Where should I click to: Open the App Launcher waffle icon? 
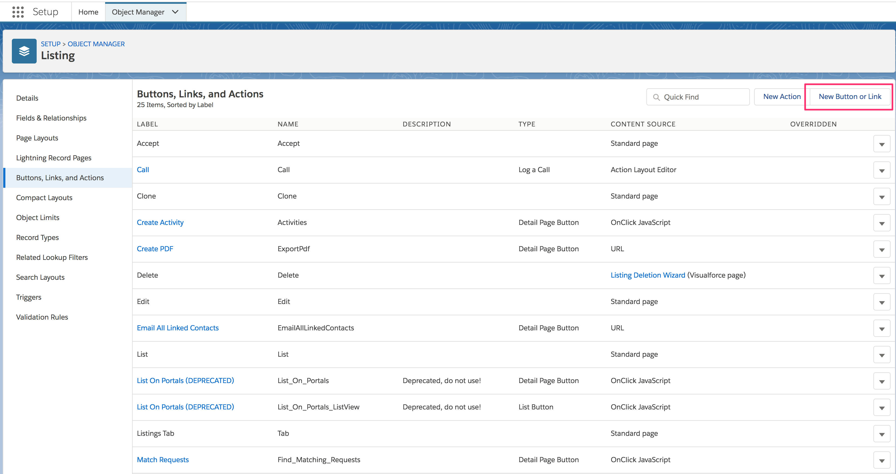[18, 12]
